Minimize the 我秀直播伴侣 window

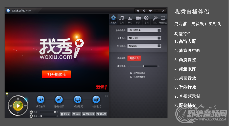[157, 11]
